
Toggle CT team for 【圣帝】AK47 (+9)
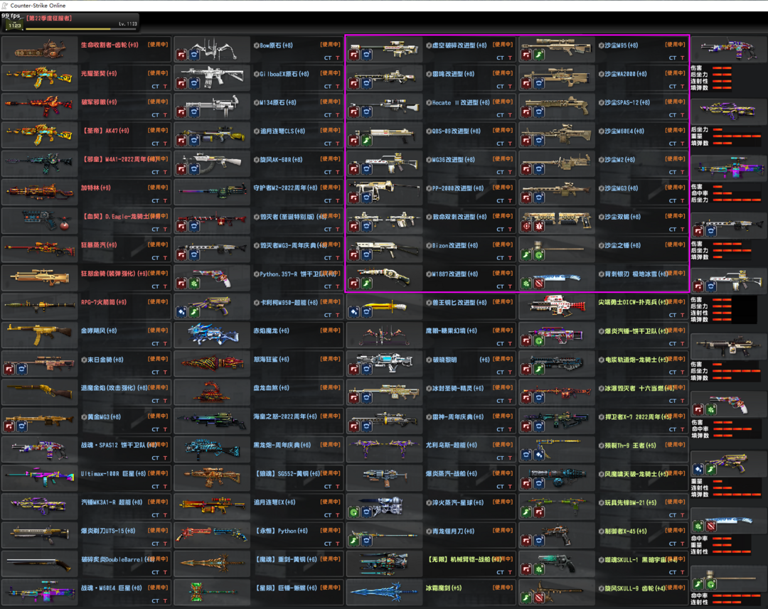(155, 144)
